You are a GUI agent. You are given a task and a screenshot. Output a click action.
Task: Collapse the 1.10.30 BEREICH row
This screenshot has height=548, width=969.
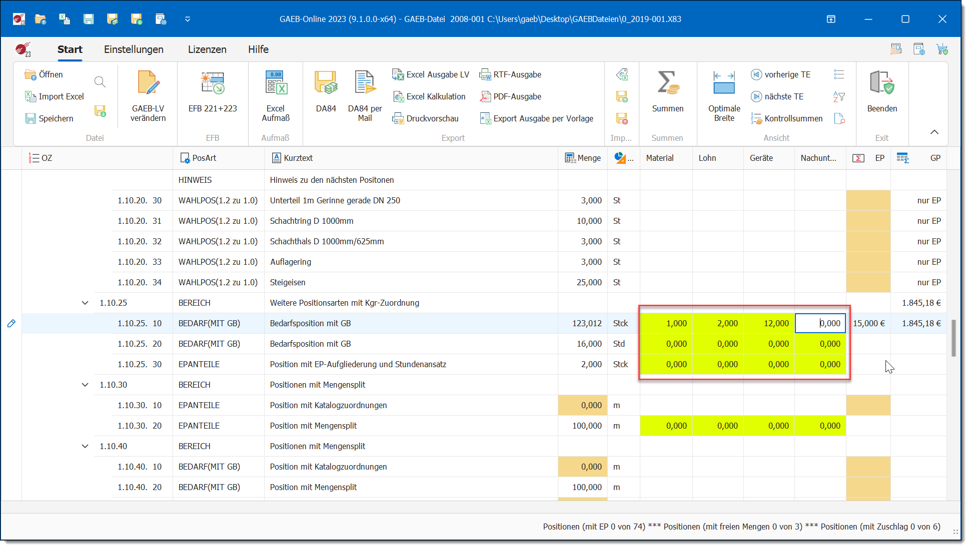(x=85, y=385)
